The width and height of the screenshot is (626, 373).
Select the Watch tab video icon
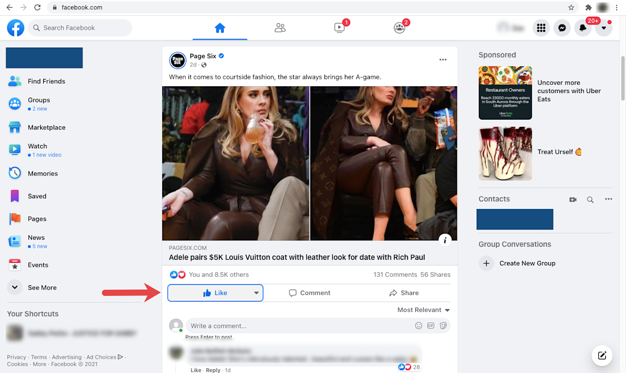coord(340,28)
